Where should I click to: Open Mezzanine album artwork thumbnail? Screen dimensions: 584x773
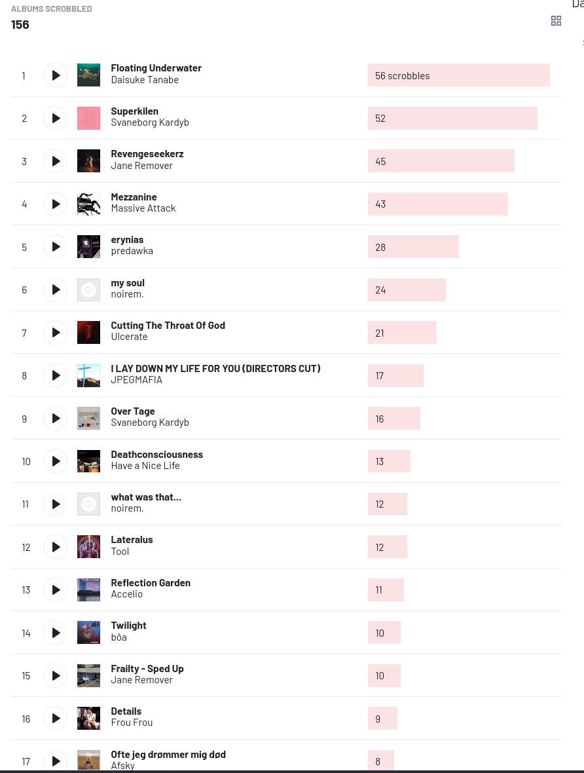88,204
